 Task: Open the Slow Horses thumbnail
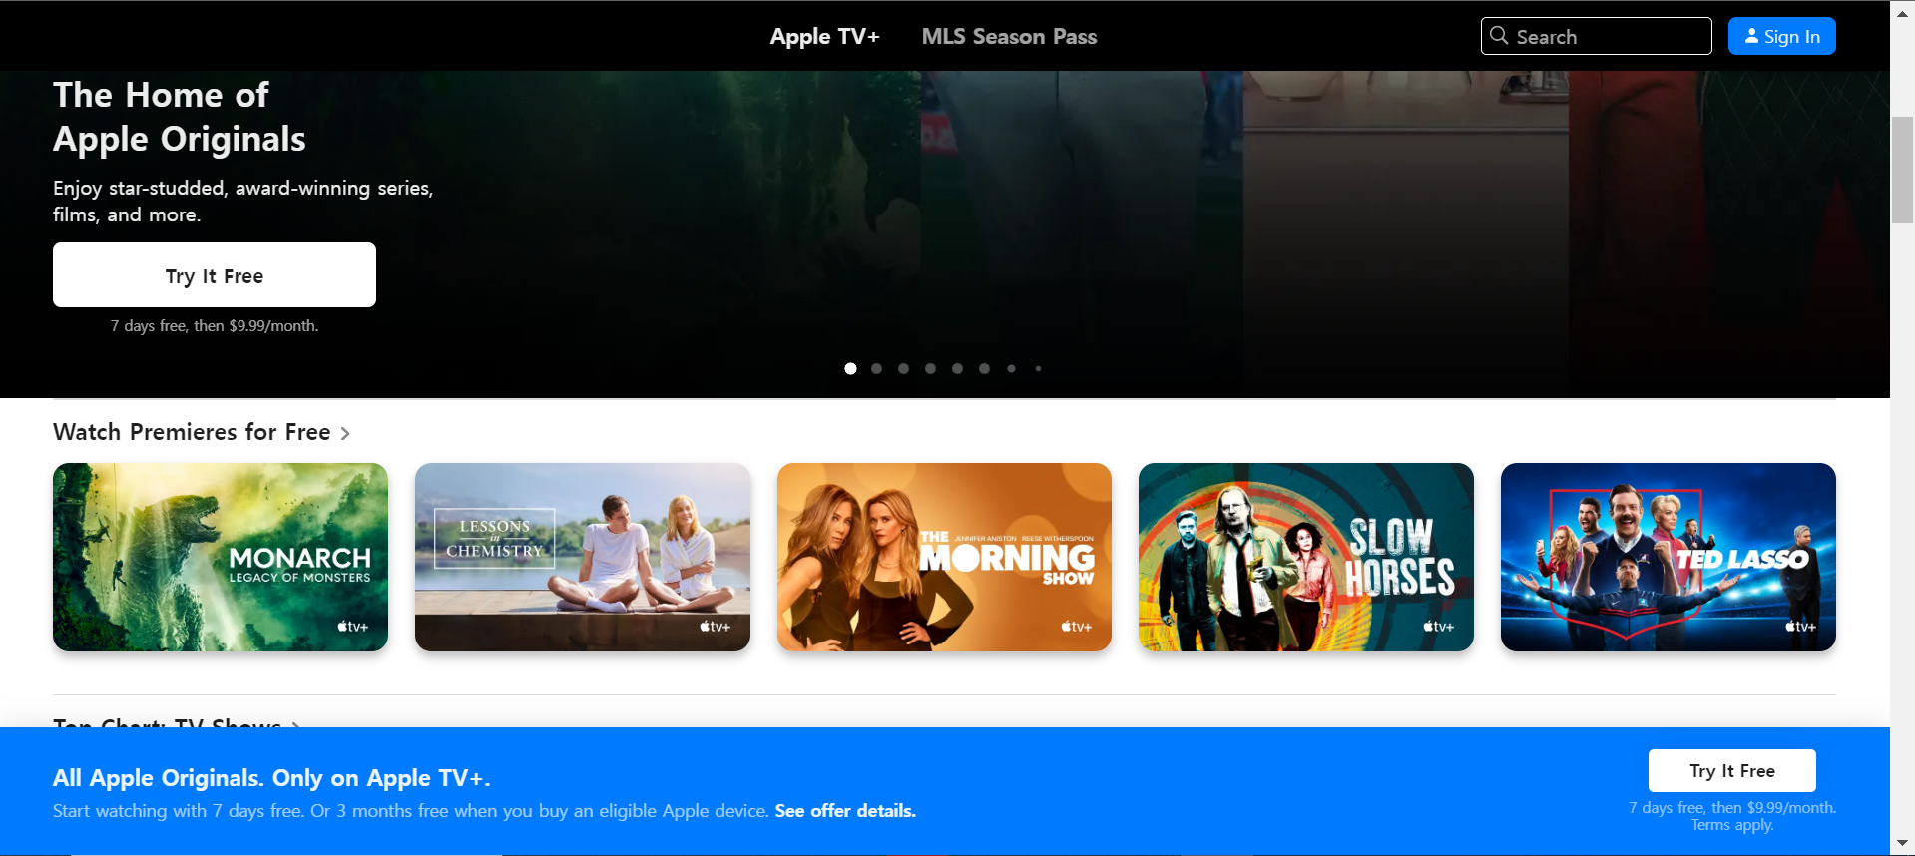(x=1306, y=557)
